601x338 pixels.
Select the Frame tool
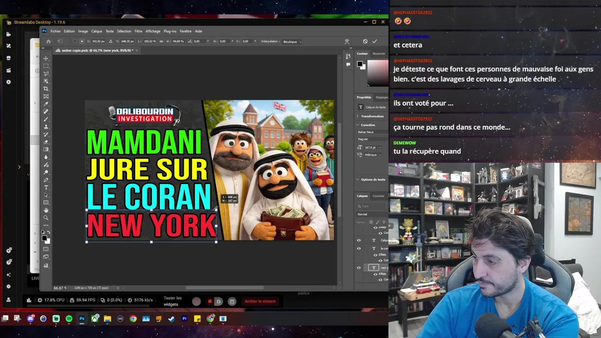46,96
